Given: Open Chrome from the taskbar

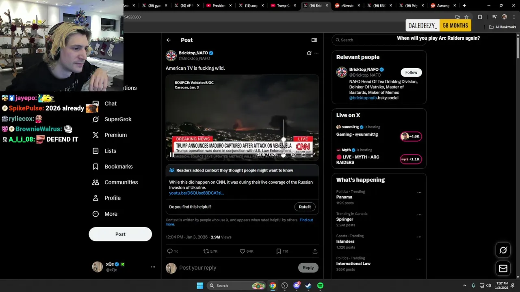Looking at the screenshot, I should click(273, 286).
